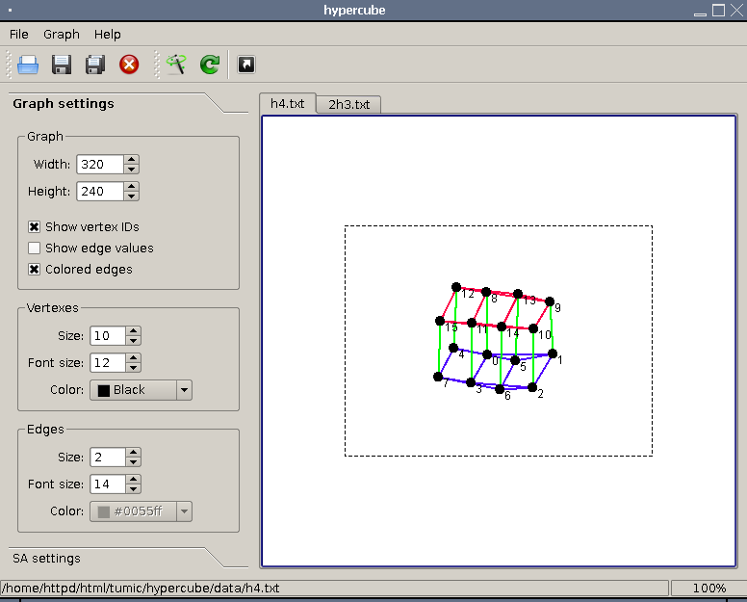Increase graph Width spinner up arrow

132,159
